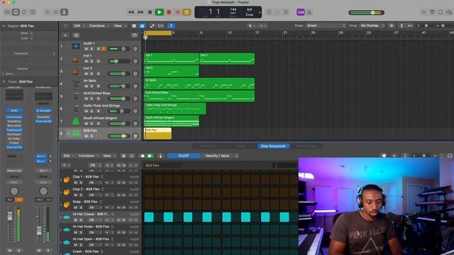The image size is (454, 255).
Task: Switch to the Piano Roll tab
Action: (208, 147)
